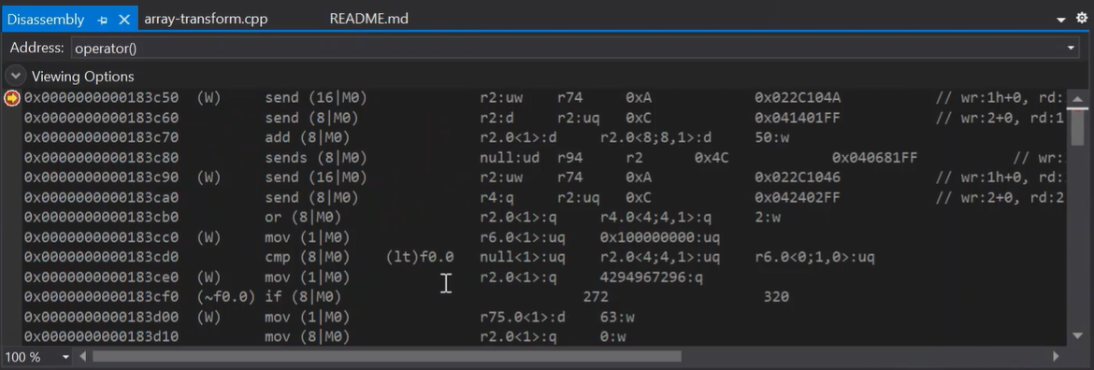1094x370 pixels.
Task: Click the horizontal scrollbar thumb
Action: [386, 357]
